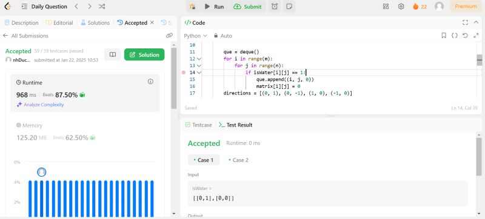Go to next question arrow
The width and height of the screenshot is (485, 219).
click(x=89, y=7)
